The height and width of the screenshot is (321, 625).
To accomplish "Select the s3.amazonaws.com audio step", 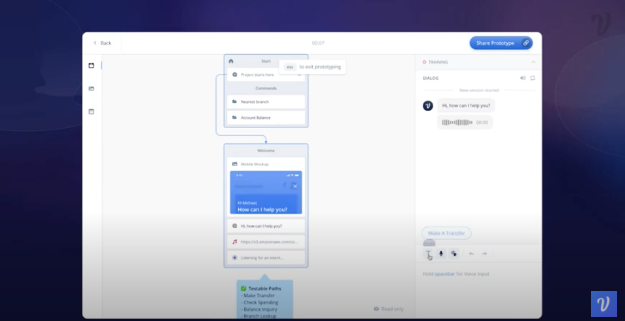I will [x=266, y=242].
